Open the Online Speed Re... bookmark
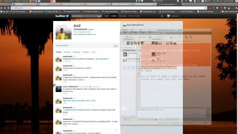 [x=110, y=12]
